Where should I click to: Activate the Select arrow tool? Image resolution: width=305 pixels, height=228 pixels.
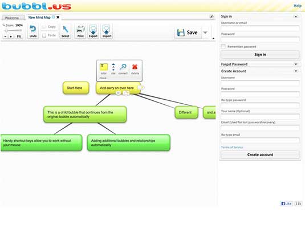coord(66,31)
